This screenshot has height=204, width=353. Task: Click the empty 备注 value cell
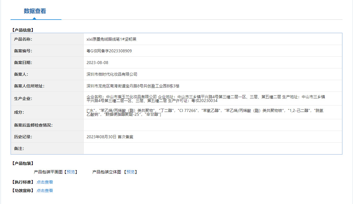click(x=213, y=148)
